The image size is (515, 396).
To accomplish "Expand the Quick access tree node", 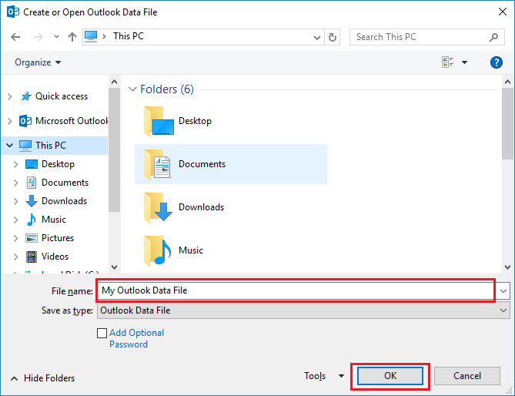I will point(9,96).
